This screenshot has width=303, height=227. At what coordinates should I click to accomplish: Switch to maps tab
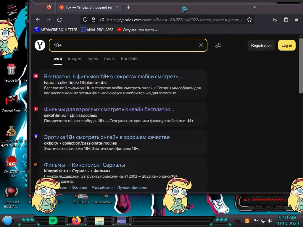click(109, 59)
